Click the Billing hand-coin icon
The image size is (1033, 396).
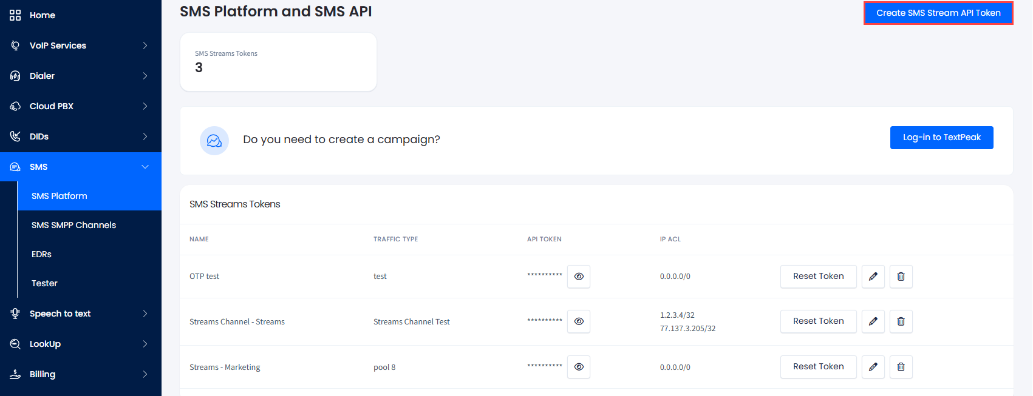click(15, 374)
